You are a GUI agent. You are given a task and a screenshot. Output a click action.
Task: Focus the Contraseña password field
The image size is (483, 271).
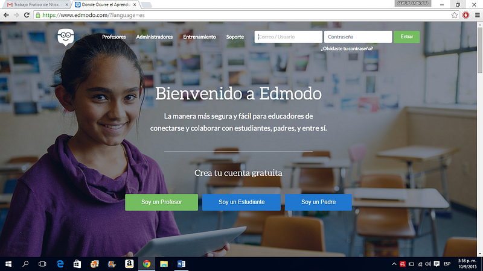(358, 37)
